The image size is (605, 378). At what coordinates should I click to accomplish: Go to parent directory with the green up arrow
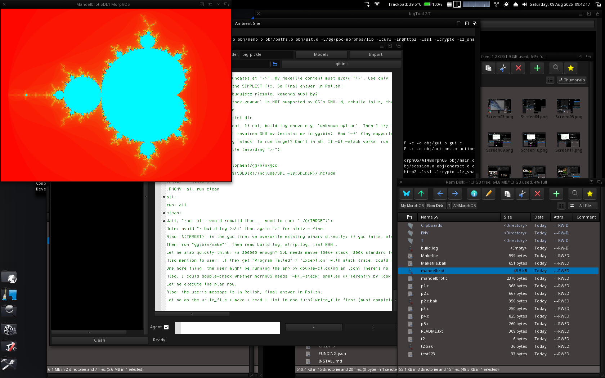pos(421,194)
